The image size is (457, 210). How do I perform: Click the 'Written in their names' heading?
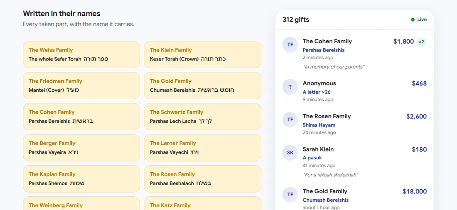pyautogui.click(x=61, y=13)
